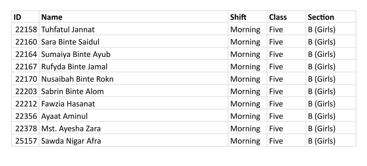The height and width of the screenshot is (166, 367).
Task: Select the ID cell 22378
Action: pyautogui.click(x=26, y=129)
